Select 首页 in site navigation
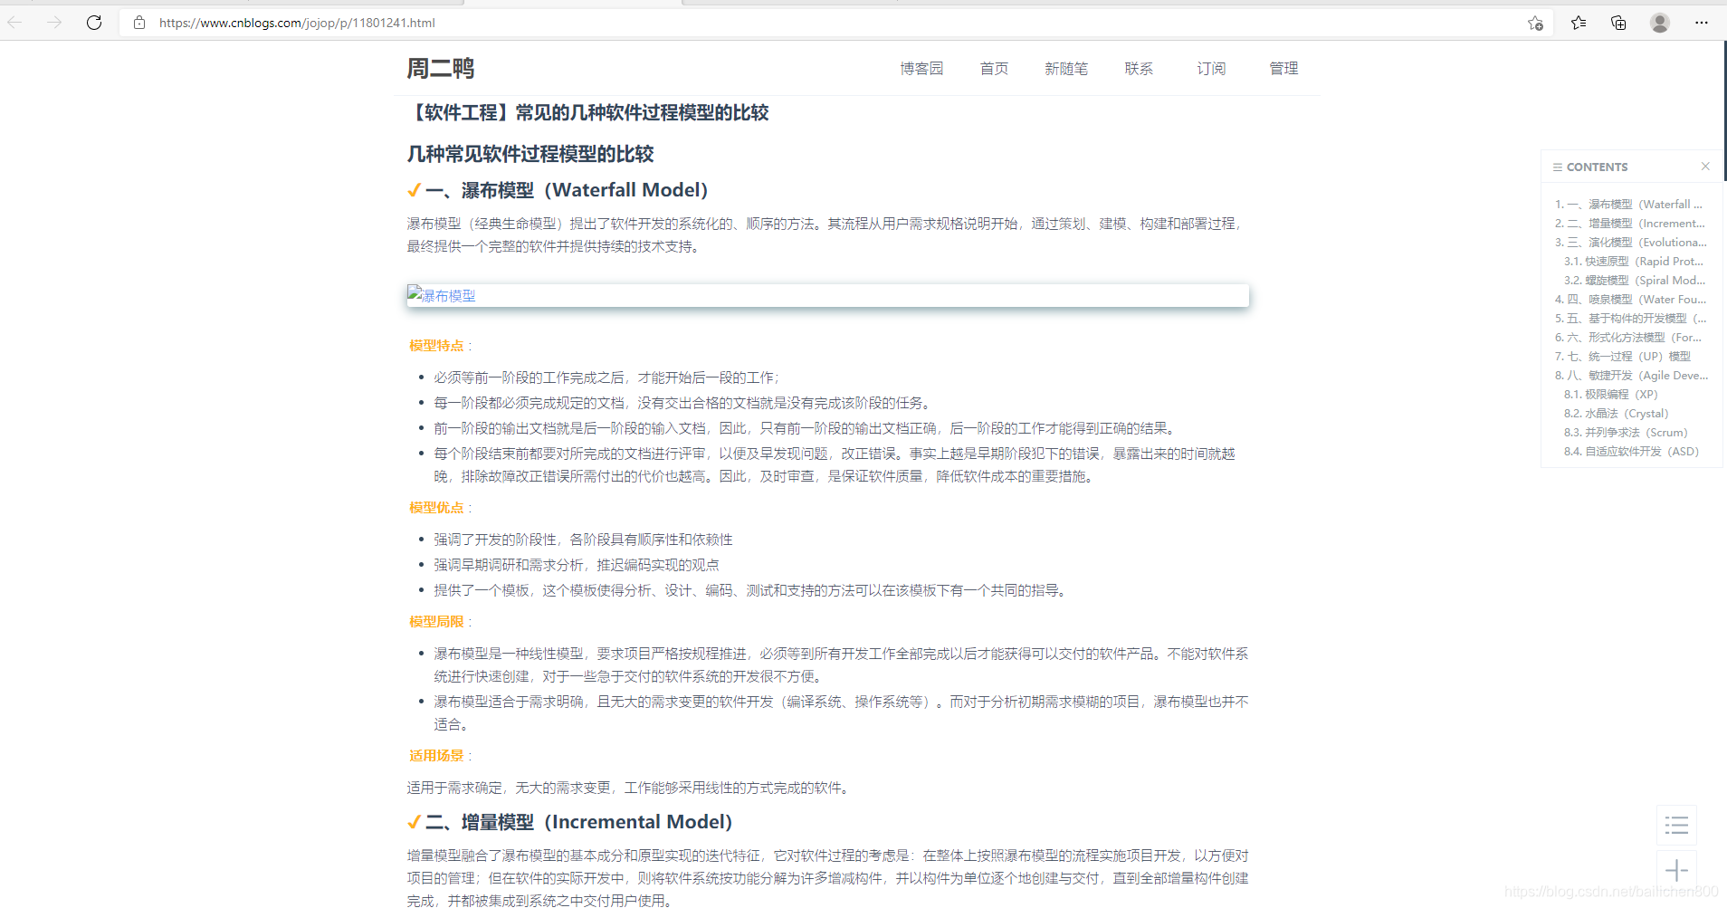 (993, 68)
